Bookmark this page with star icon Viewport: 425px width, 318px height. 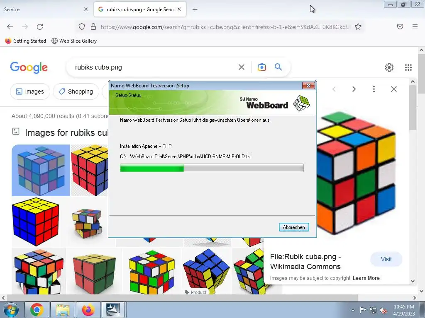pos(358,26)
